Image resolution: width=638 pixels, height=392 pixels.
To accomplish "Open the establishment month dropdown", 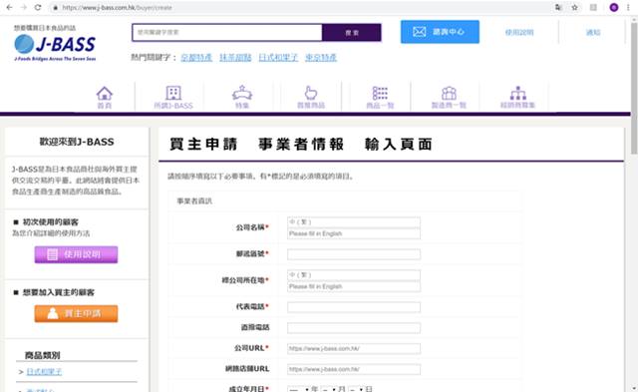I will pyautogui.click(x=328, y=390).
